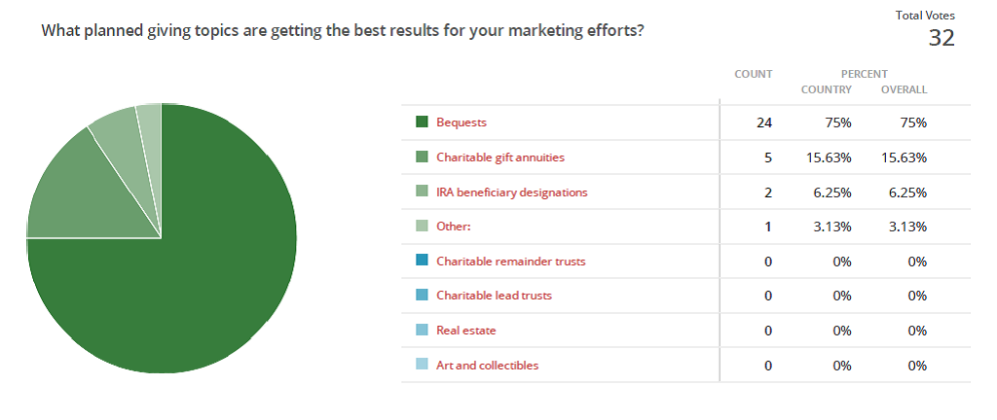
Task: Click the pale green Other: swatch
Action: tap(423, 227)
